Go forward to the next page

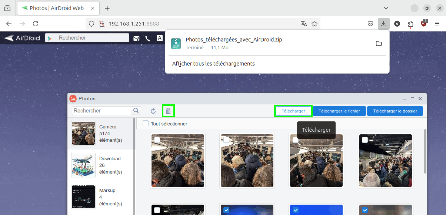click(22, 24)
